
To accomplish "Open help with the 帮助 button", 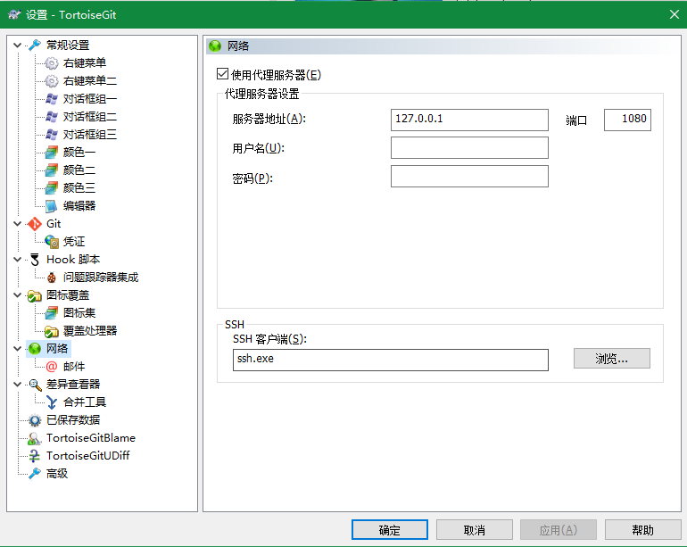I will tap(642, 530).
